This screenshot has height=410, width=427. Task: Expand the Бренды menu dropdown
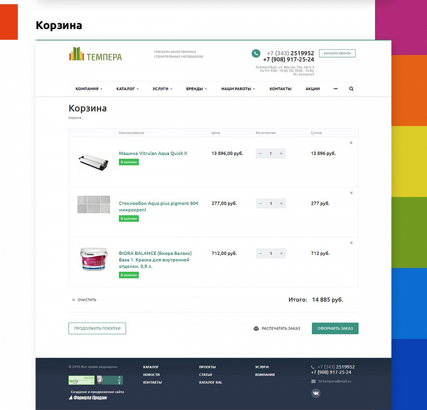point(196,89)
